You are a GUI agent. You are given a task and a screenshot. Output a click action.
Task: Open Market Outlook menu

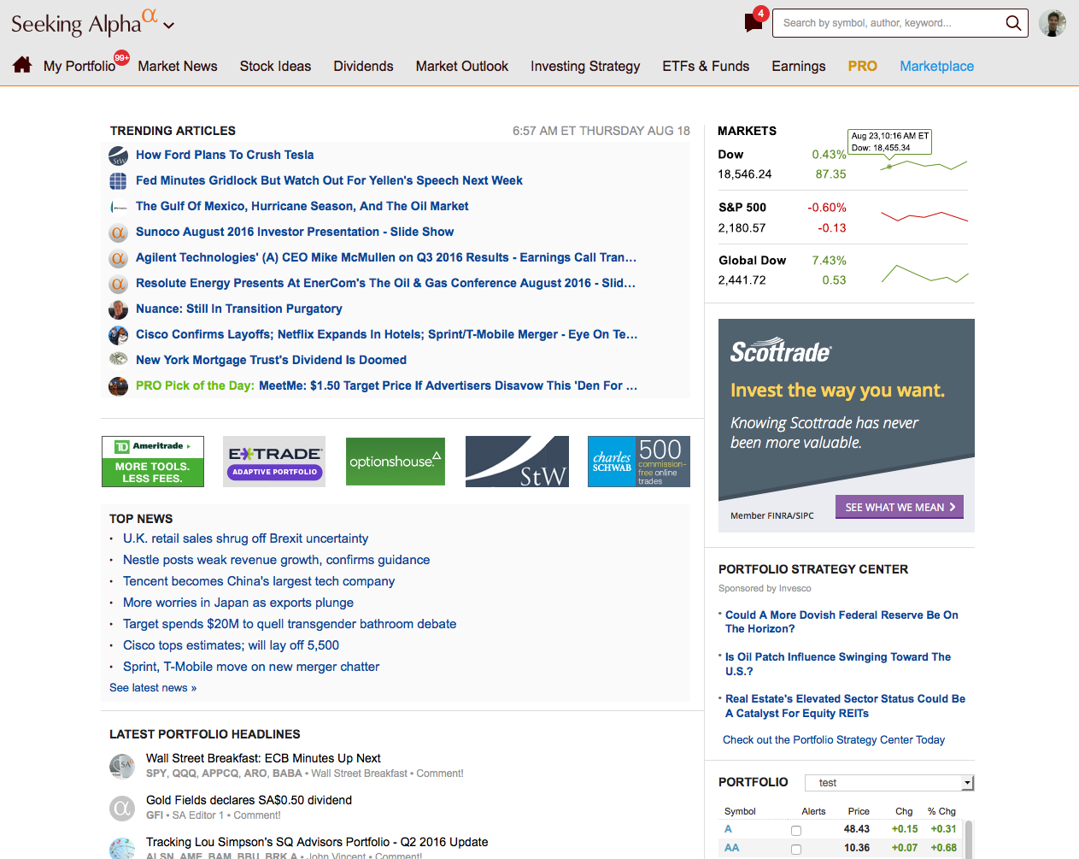(x=462, y=66)
